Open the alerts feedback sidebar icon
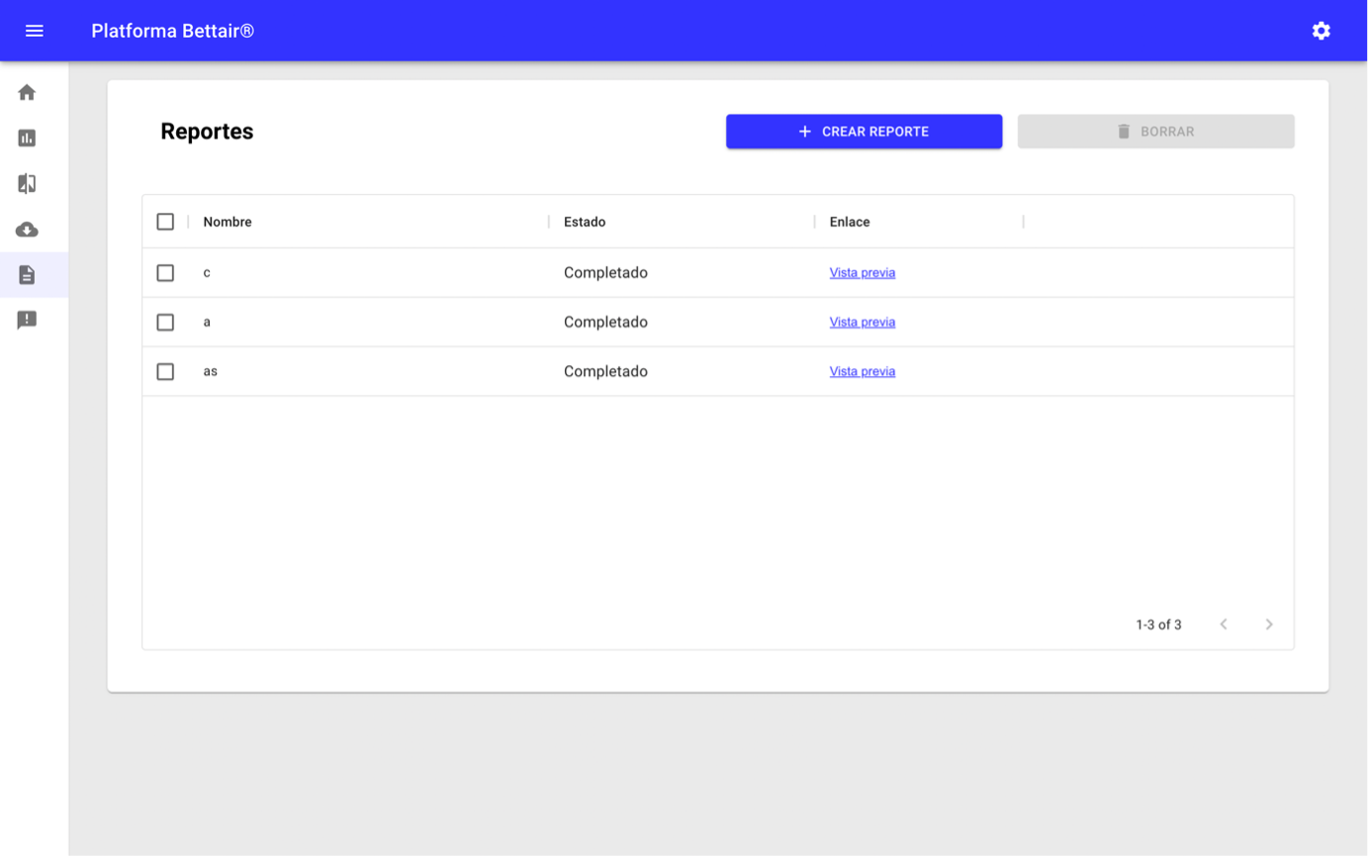This screenshot has height=858, width=1372. pos(27,321)
